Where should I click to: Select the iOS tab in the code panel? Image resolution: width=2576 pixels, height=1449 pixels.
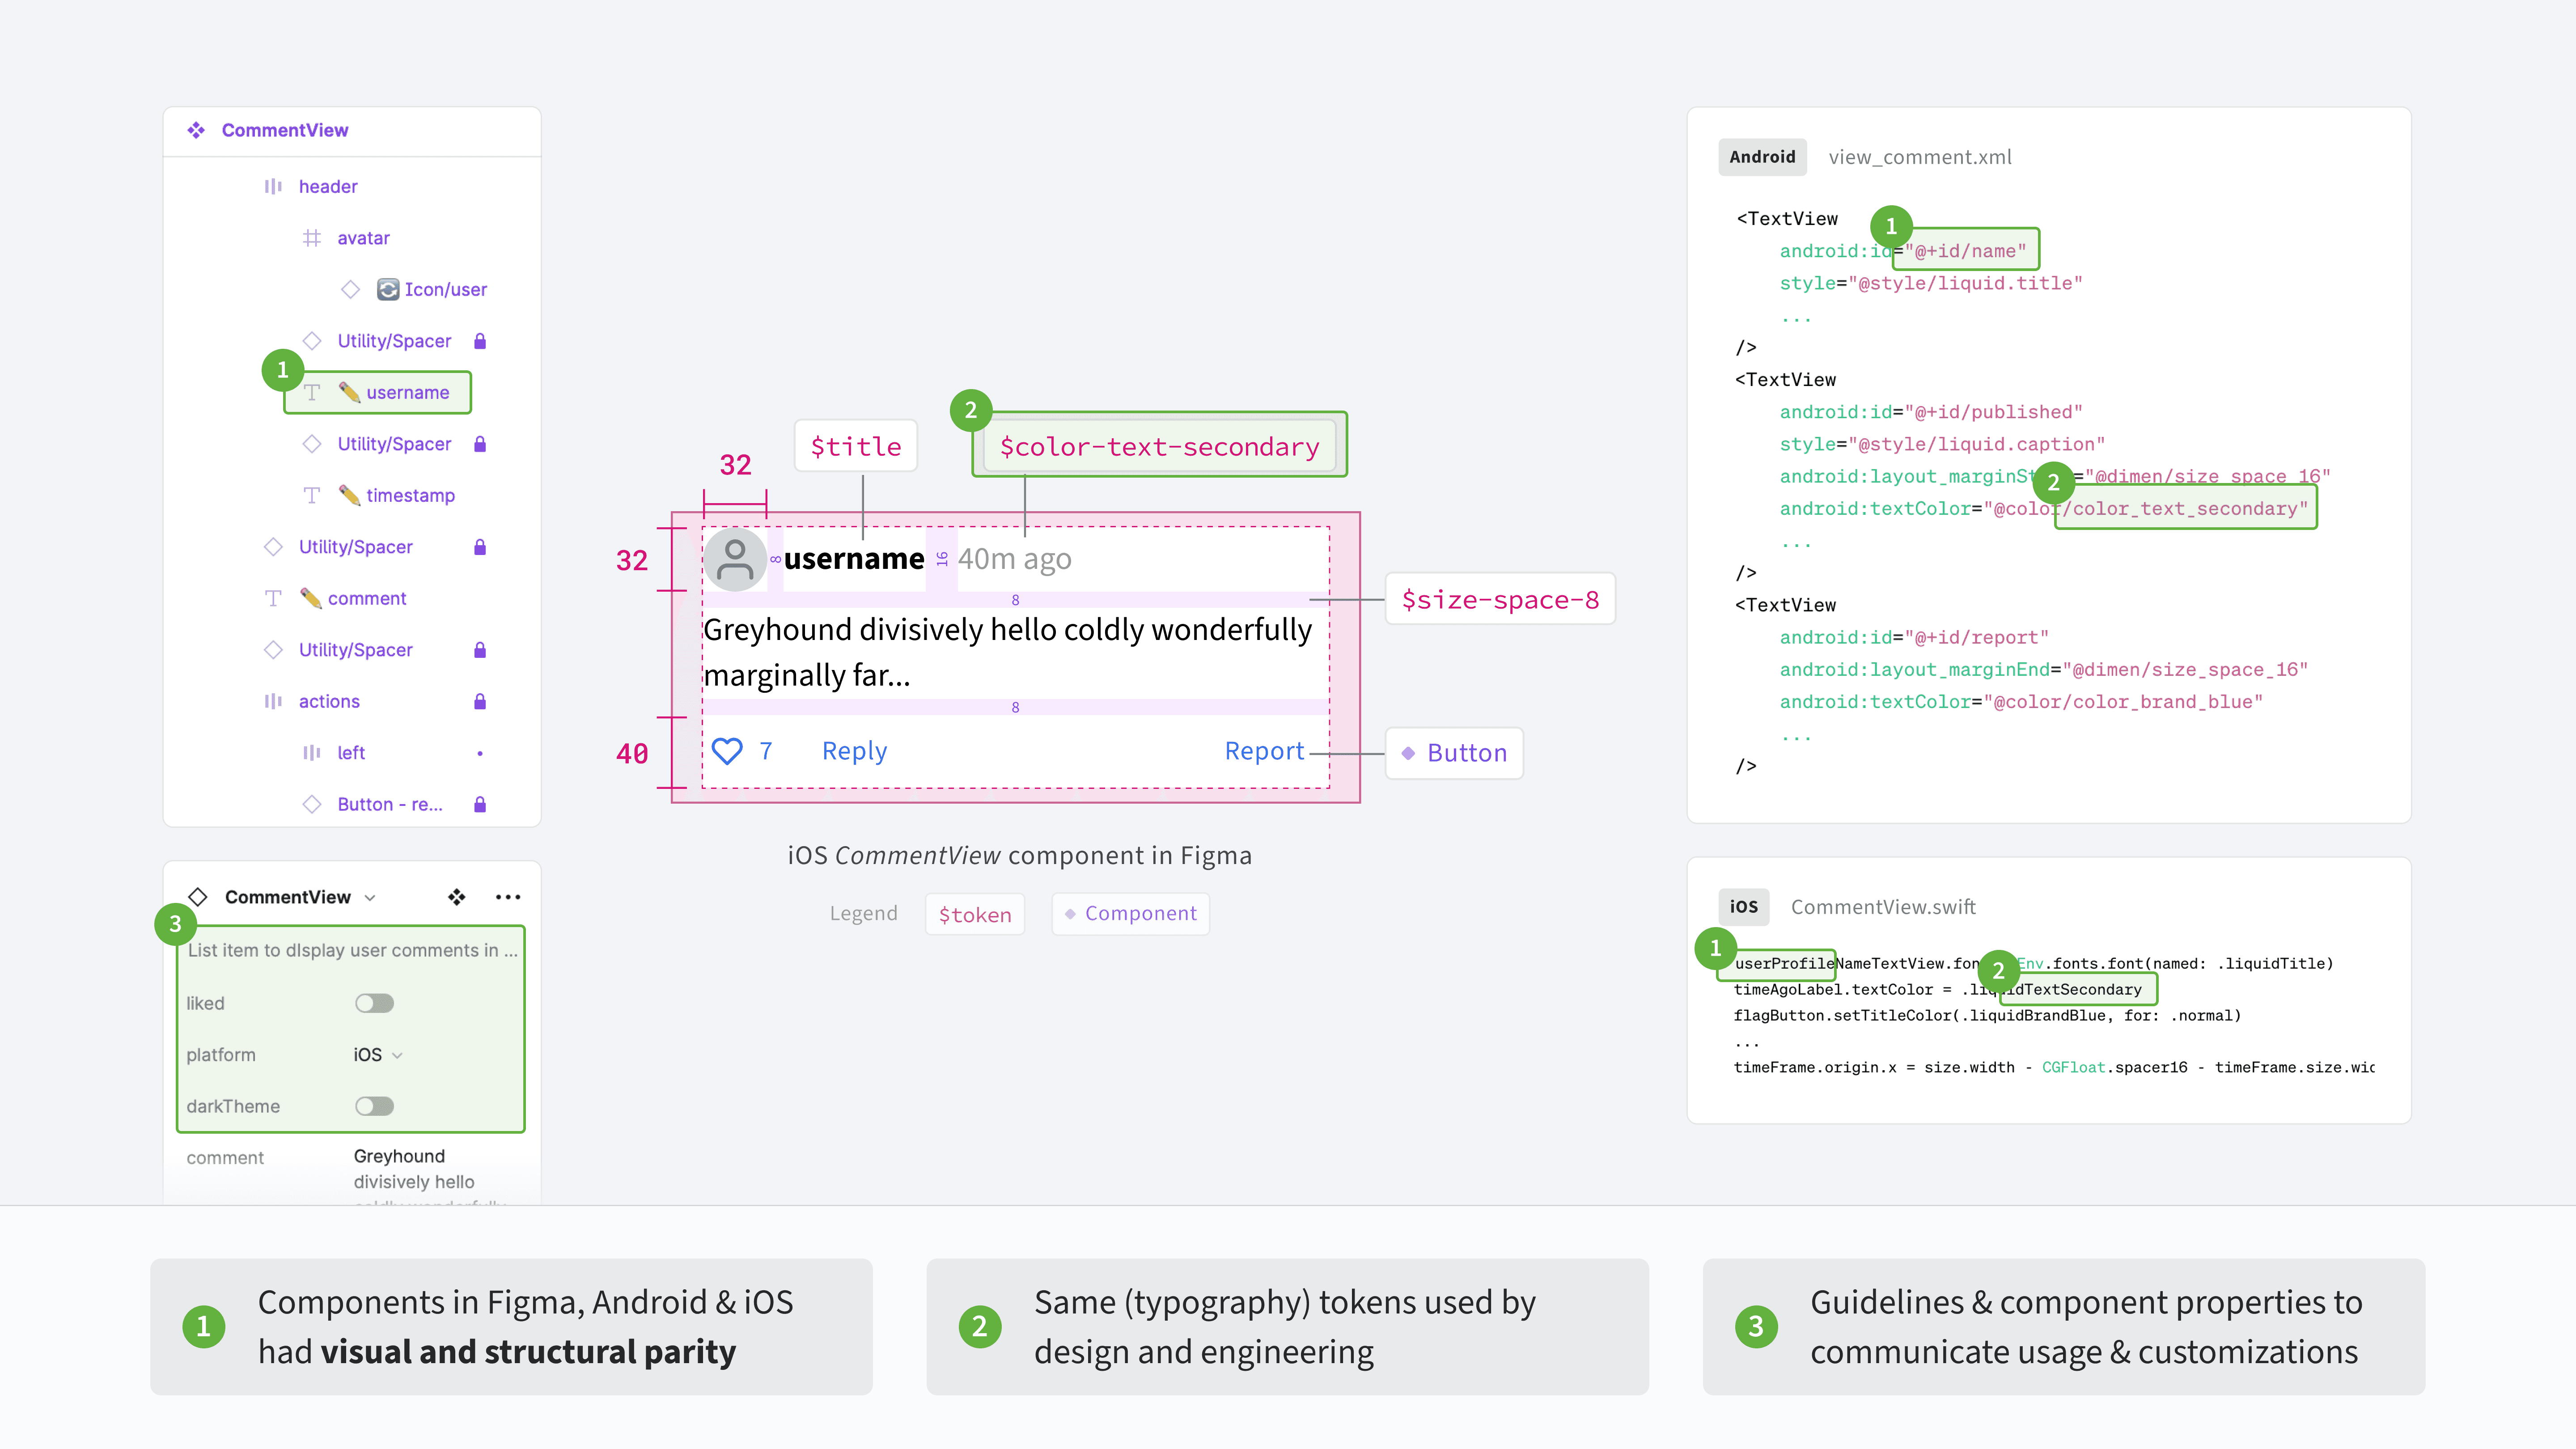[1744, 907]
